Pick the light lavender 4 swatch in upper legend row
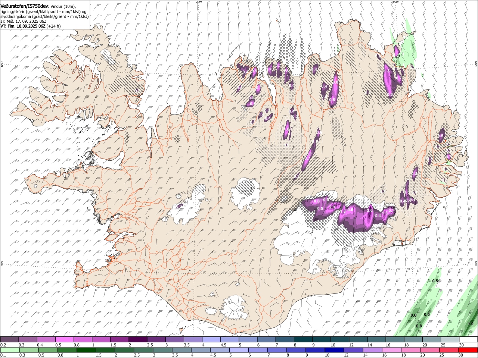The height and width of the screenshot is (358, 478). (x=211, y=340)
